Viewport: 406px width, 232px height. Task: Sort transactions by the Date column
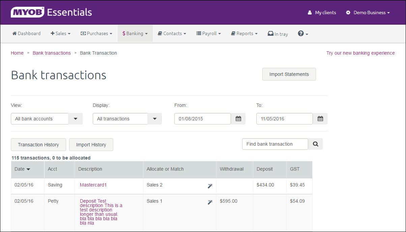pos(22,169)
